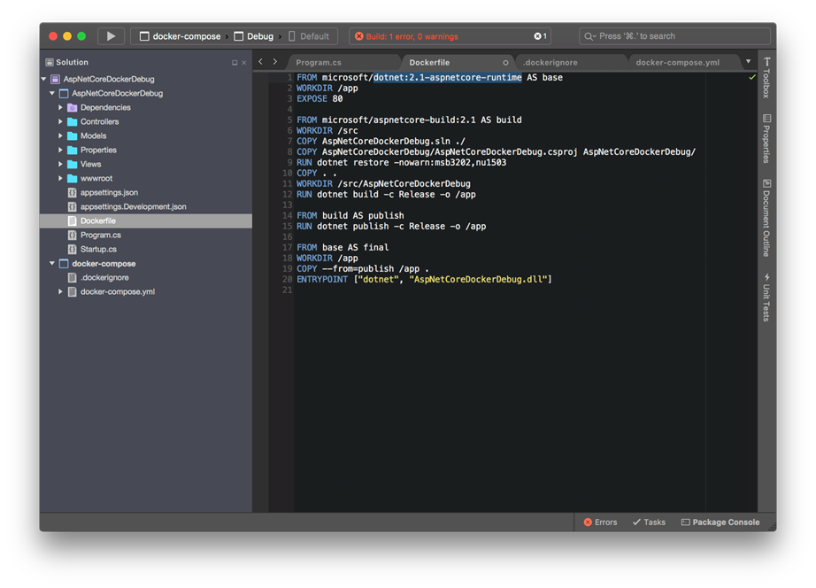Select appsettings.json in the solution tree
This screenshot has width=816, height=588.
click(x=109, y=193)
